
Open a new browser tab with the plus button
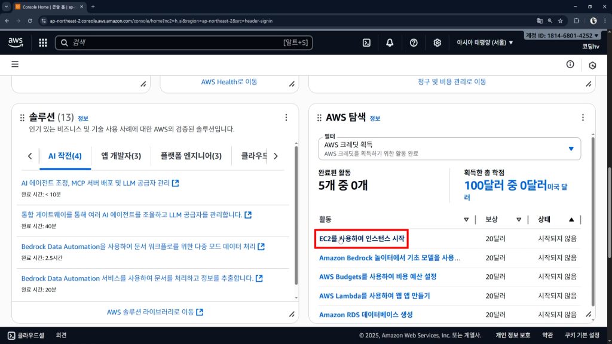(x=93, y=7)
